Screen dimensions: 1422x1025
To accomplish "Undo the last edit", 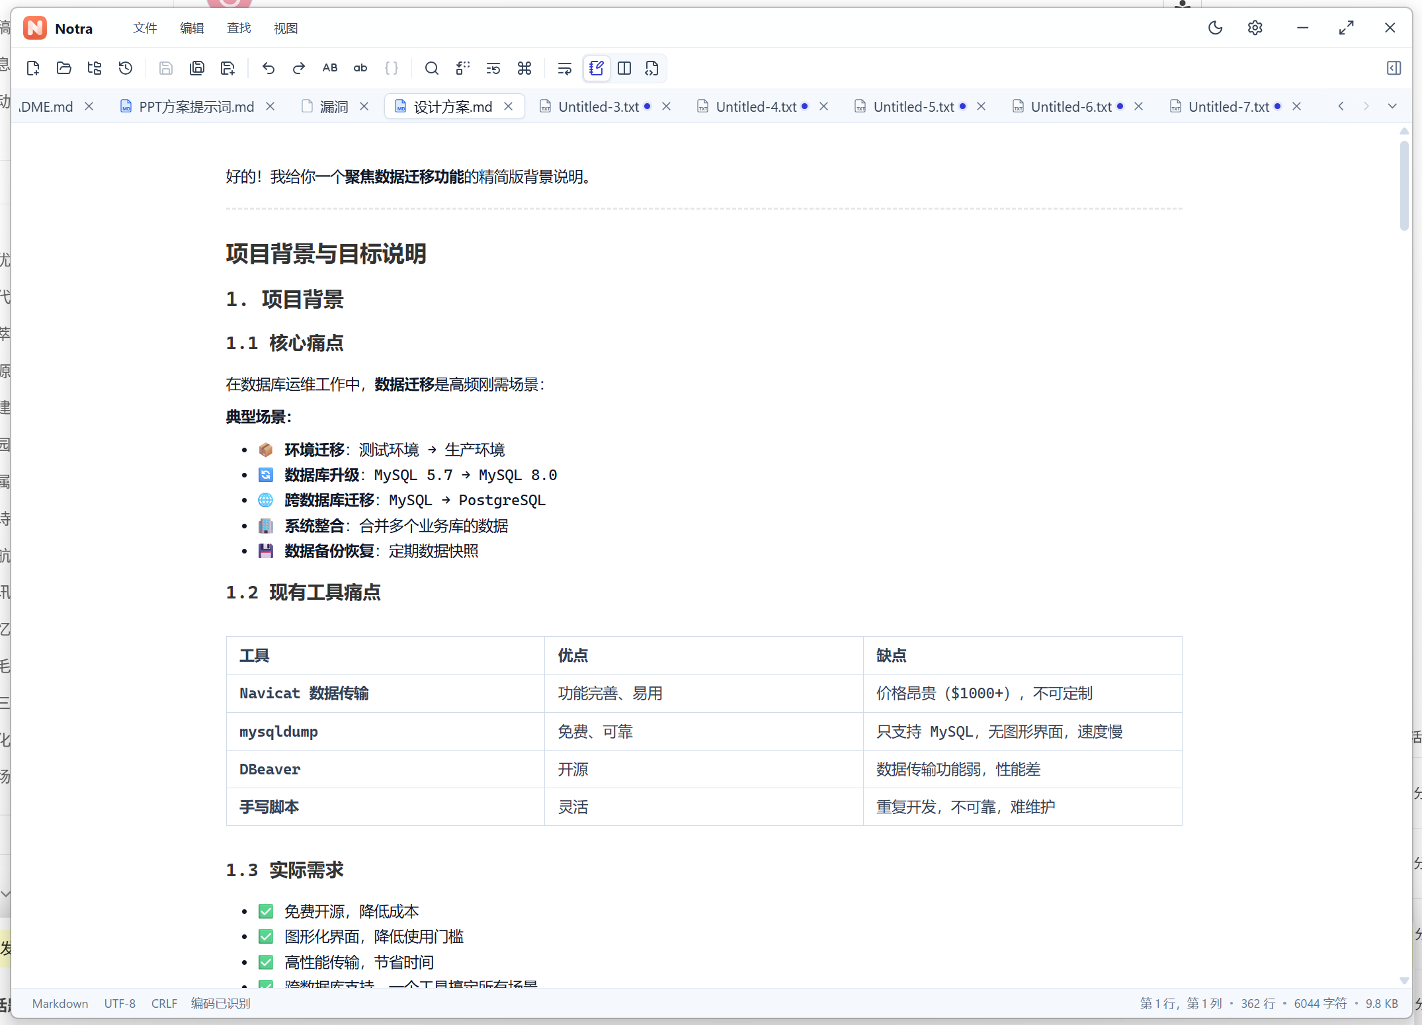I will [x=268, y=68].
